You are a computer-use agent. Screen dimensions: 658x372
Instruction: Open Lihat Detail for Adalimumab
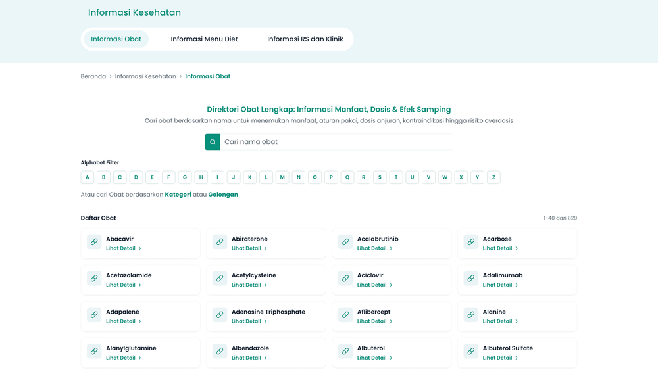coord(501,285)
